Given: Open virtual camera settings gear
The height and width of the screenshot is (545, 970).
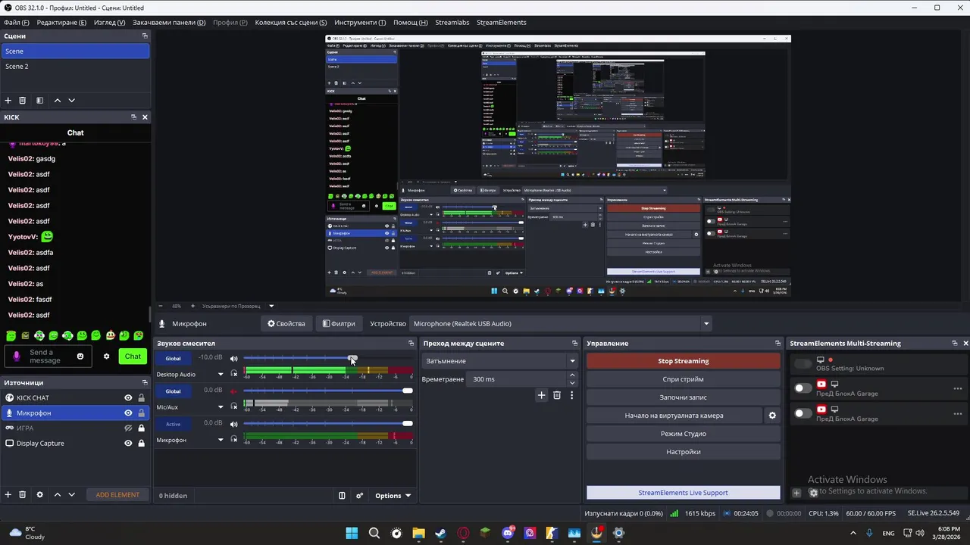Looking at the screenshot, I should (x=772, y=416).
